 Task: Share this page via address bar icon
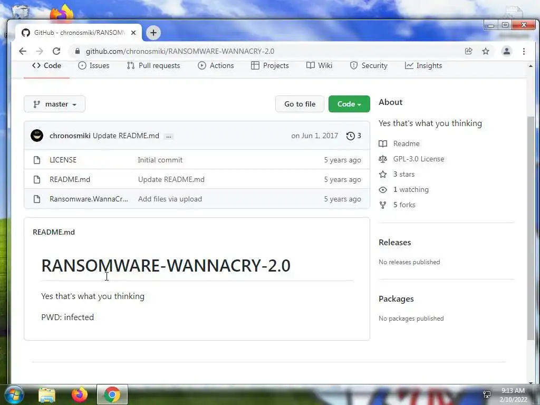pos(468,51)
